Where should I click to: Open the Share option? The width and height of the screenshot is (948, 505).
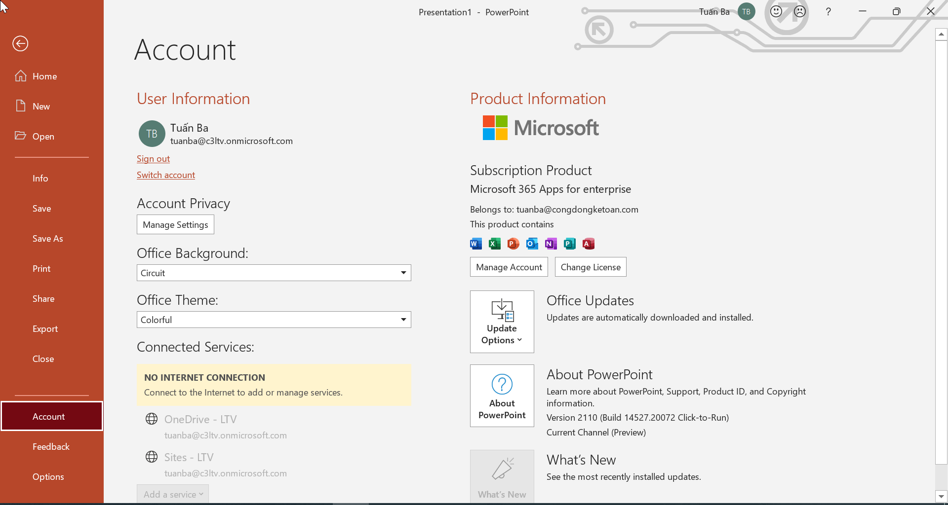[x=52, y=298]
